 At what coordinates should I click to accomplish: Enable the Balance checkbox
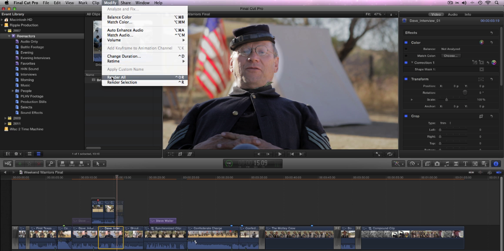(x=406, y=49)
